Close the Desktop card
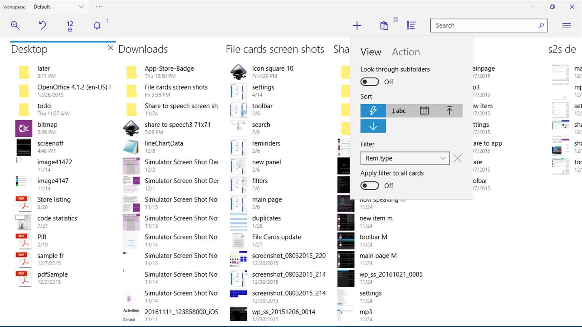582x327 pixels. point(111,48)
